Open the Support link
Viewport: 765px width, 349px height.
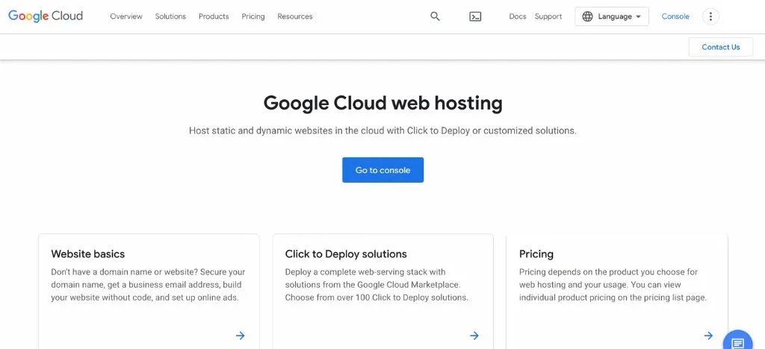[x=548, y=16]
